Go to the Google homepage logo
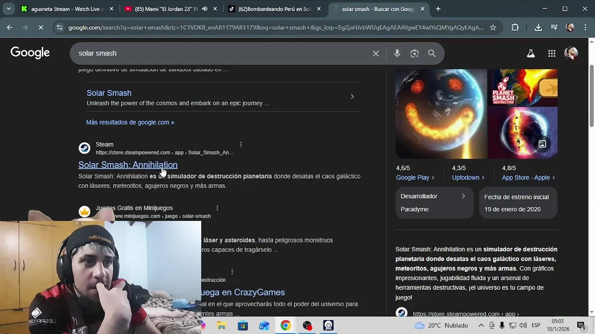Viewport: 595px width, 334px height. pyautogui.click(x=30, y=53)
